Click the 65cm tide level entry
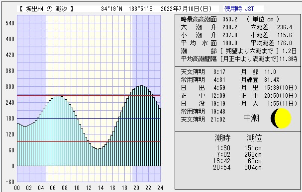Image resolution: width=302 pixels, height=192 pixels. coord(255,161)
